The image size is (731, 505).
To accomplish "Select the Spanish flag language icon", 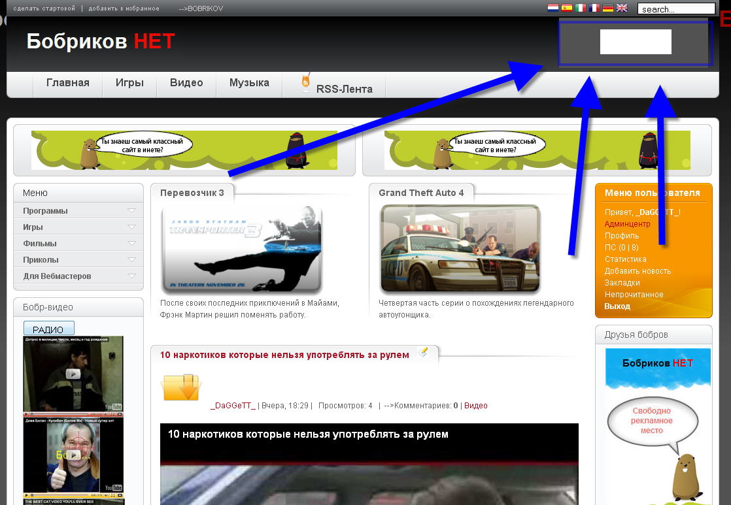I will 566,8.
